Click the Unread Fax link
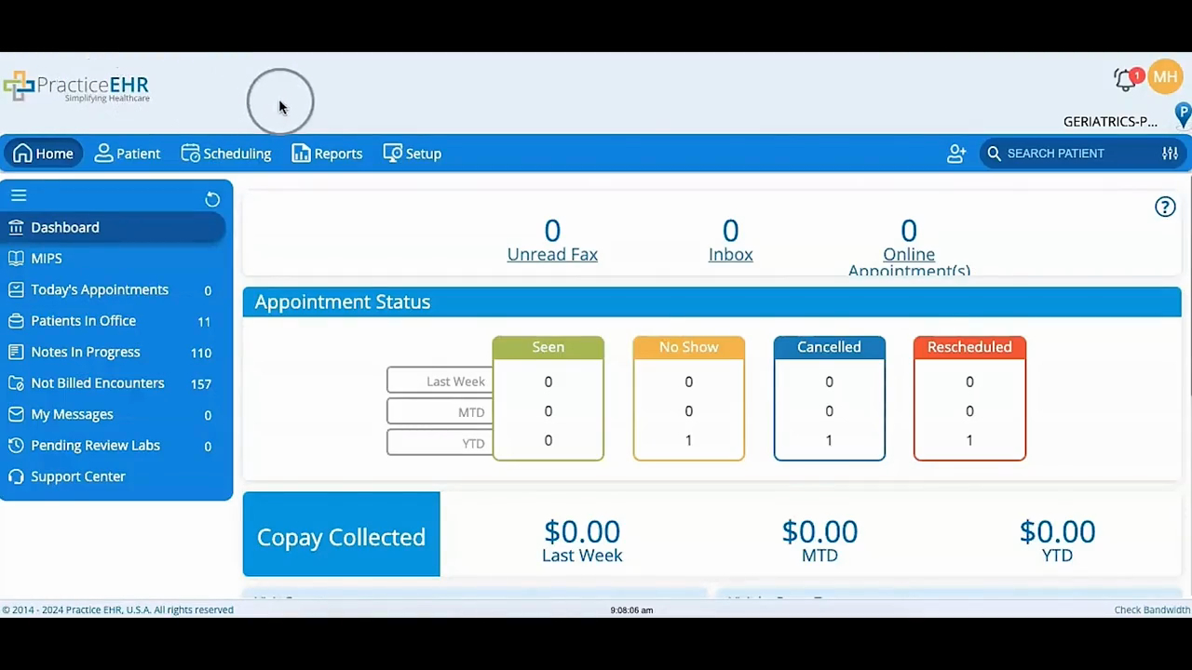 pyautogui.click(x=552, y=254)
